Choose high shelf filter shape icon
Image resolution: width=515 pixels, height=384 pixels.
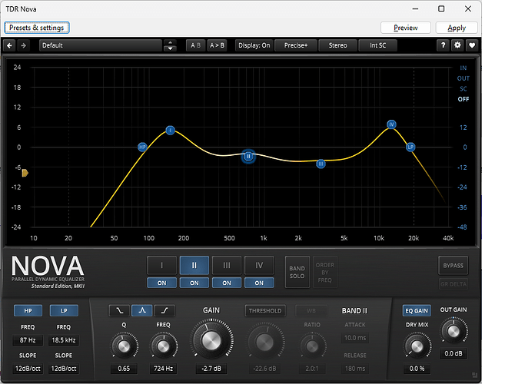coord(164,310)
